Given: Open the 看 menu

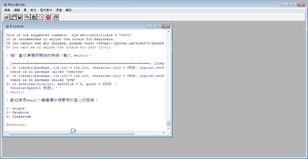Looking at the screenshot, I should coord(25,10).
